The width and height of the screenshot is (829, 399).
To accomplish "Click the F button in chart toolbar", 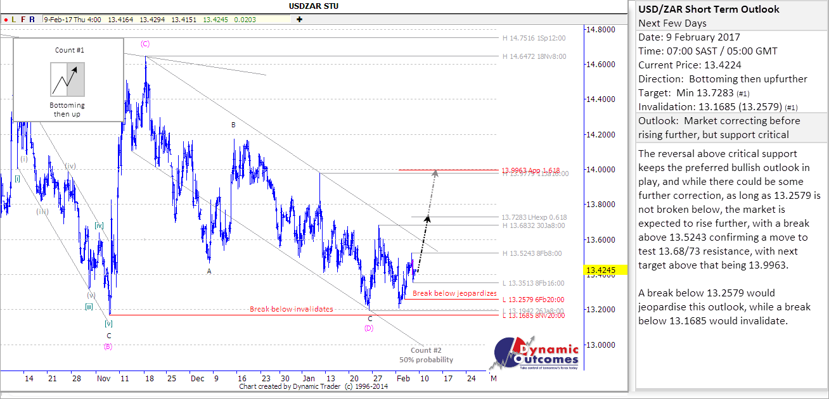I will (x=23, y=20).
